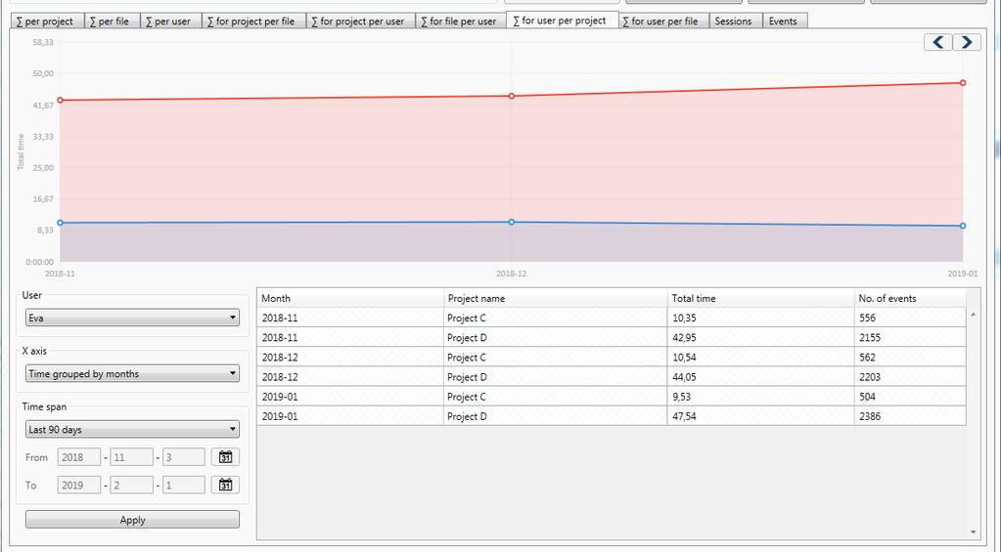Image resolution: width=1001 pixels, height=552 pixels.
Task: Click the To year field 2019
Action: (79, 485)
